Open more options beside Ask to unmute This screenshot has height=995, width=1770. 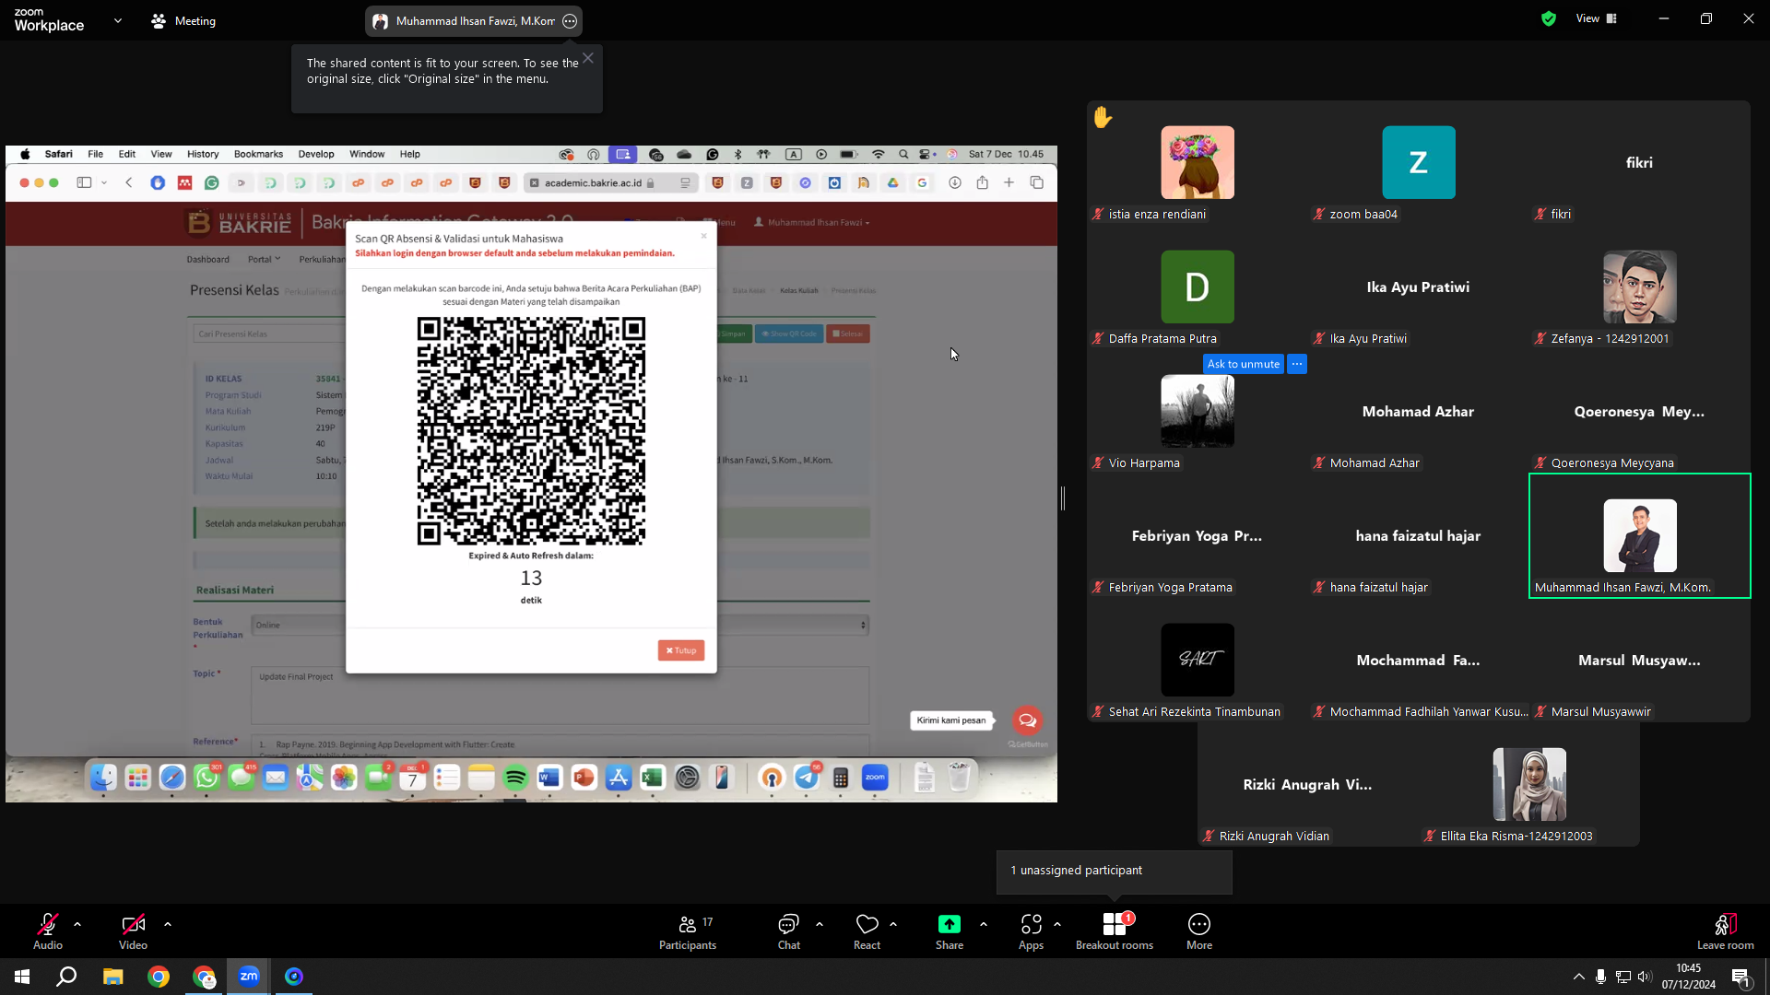click(1297, 364)
